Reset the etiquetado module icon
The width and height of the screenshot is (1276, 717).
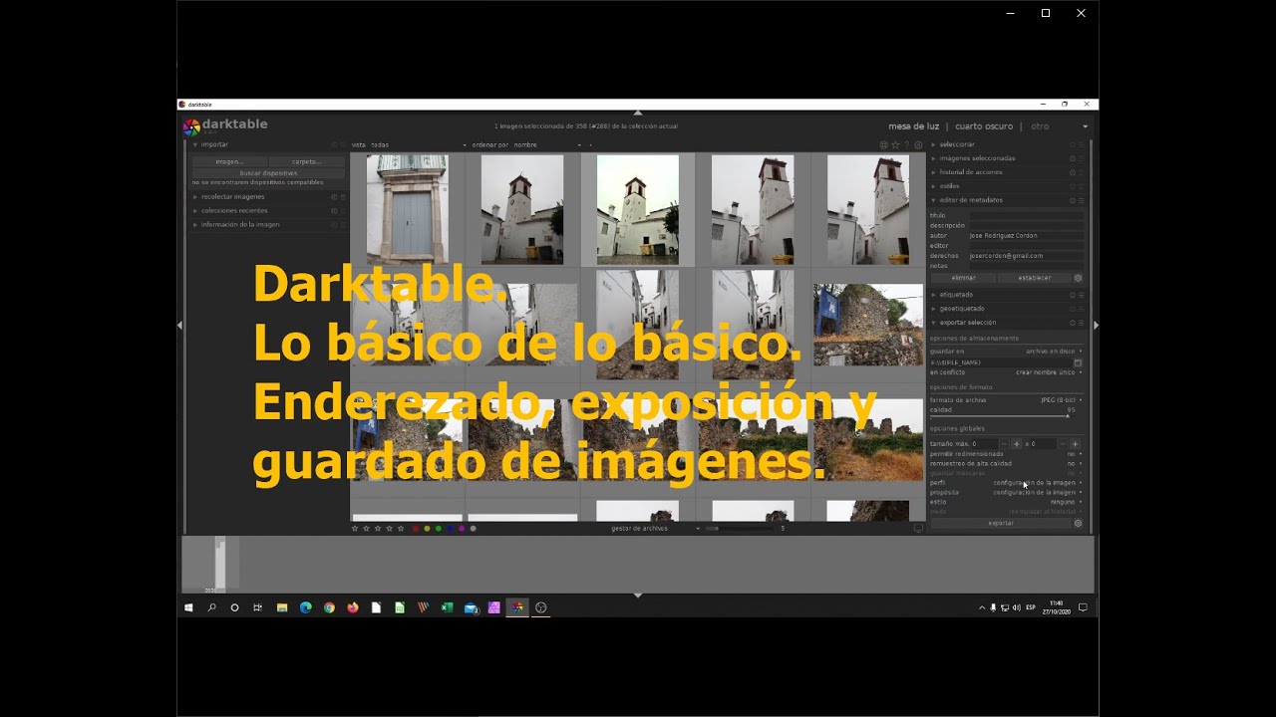[1073, 295]
